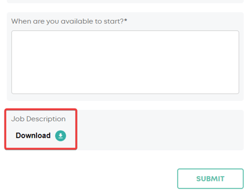Tap the downward arrow icon next to Download
251x193 pixels.
[61, 136]
